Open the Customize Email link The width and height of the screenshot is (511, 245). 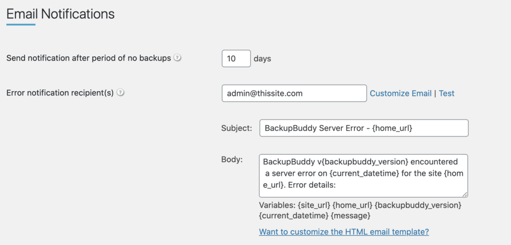pyautogui.click(x=401, y=94)
